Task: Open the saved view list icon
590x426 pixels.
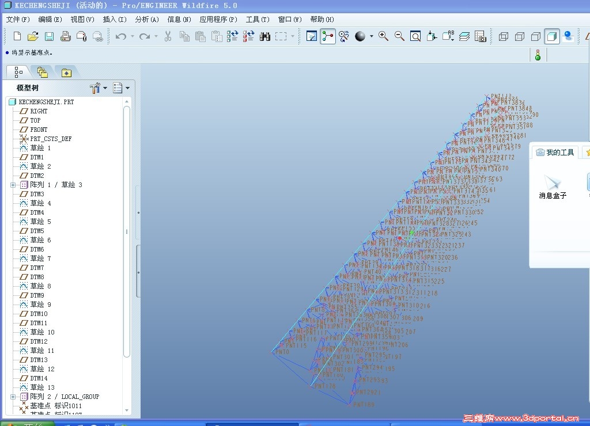Action: (448, 36)
